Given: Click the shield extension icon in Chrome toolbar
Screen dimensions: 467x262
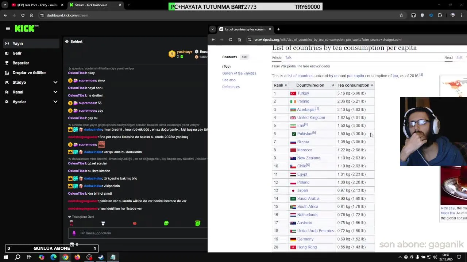Looking at the screenshot, I should [x=422, y=15].
